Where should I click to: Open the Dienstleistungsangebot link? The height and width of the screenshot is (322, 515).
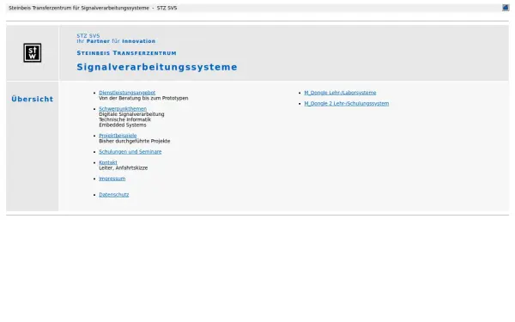point(127,93)
